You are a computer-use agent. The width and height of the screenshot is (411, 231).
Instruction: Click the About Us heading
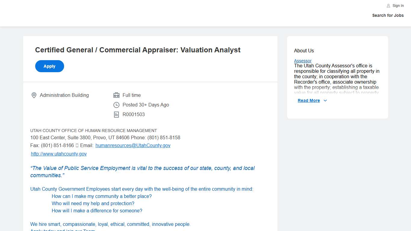pyautogui.click(x=304, y=51)
